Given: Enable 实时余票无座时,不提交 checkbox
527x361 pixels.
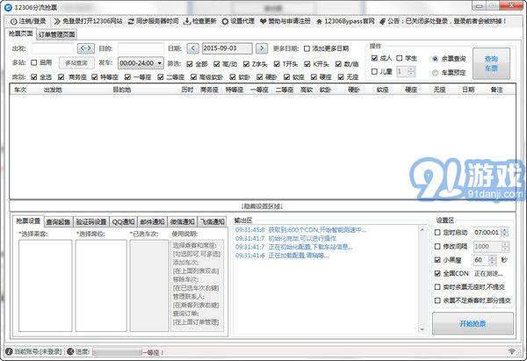Looking at the screenshot, I should 437,286.
